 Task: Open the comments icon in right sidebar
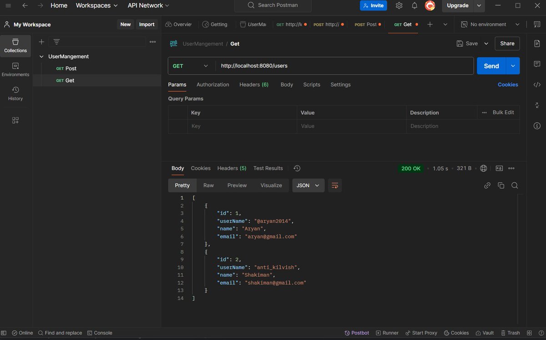pyautogui.click(x=537, y=64)
